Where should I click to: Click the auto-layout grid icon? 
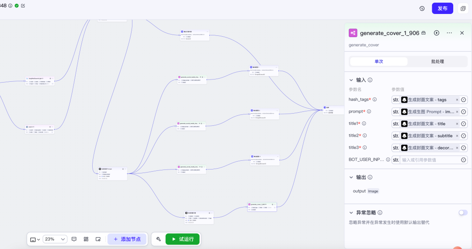pos(86,239)
